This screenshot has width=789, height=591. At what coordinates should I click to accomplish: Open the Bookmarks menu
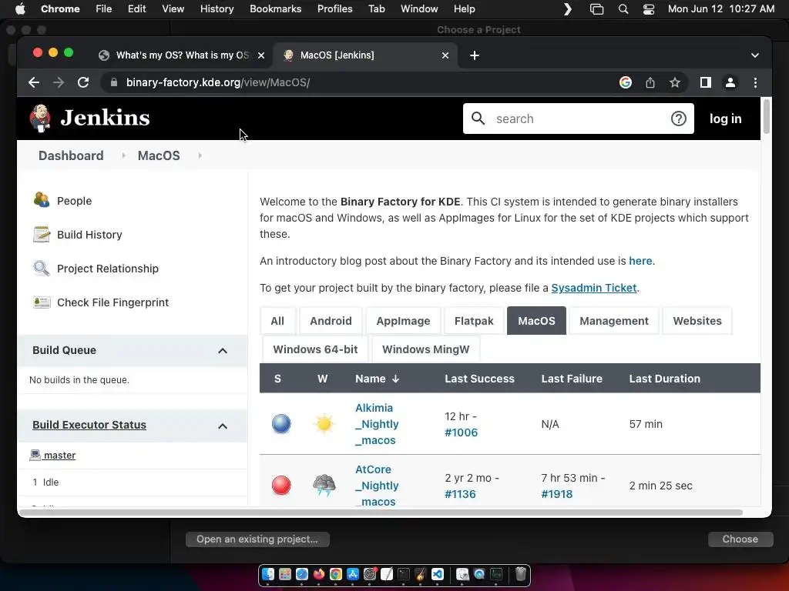275,9
